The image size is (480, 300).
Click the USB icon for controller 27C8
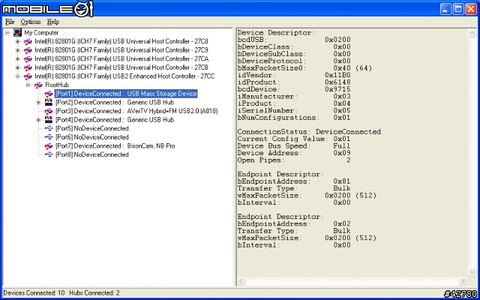28,41
